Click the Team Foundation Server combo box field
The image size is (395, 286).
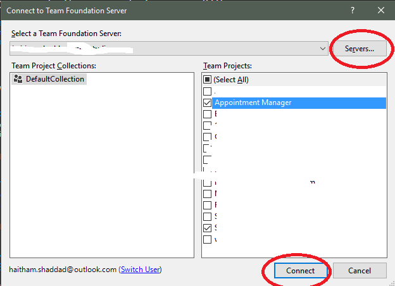click(165, 48)
